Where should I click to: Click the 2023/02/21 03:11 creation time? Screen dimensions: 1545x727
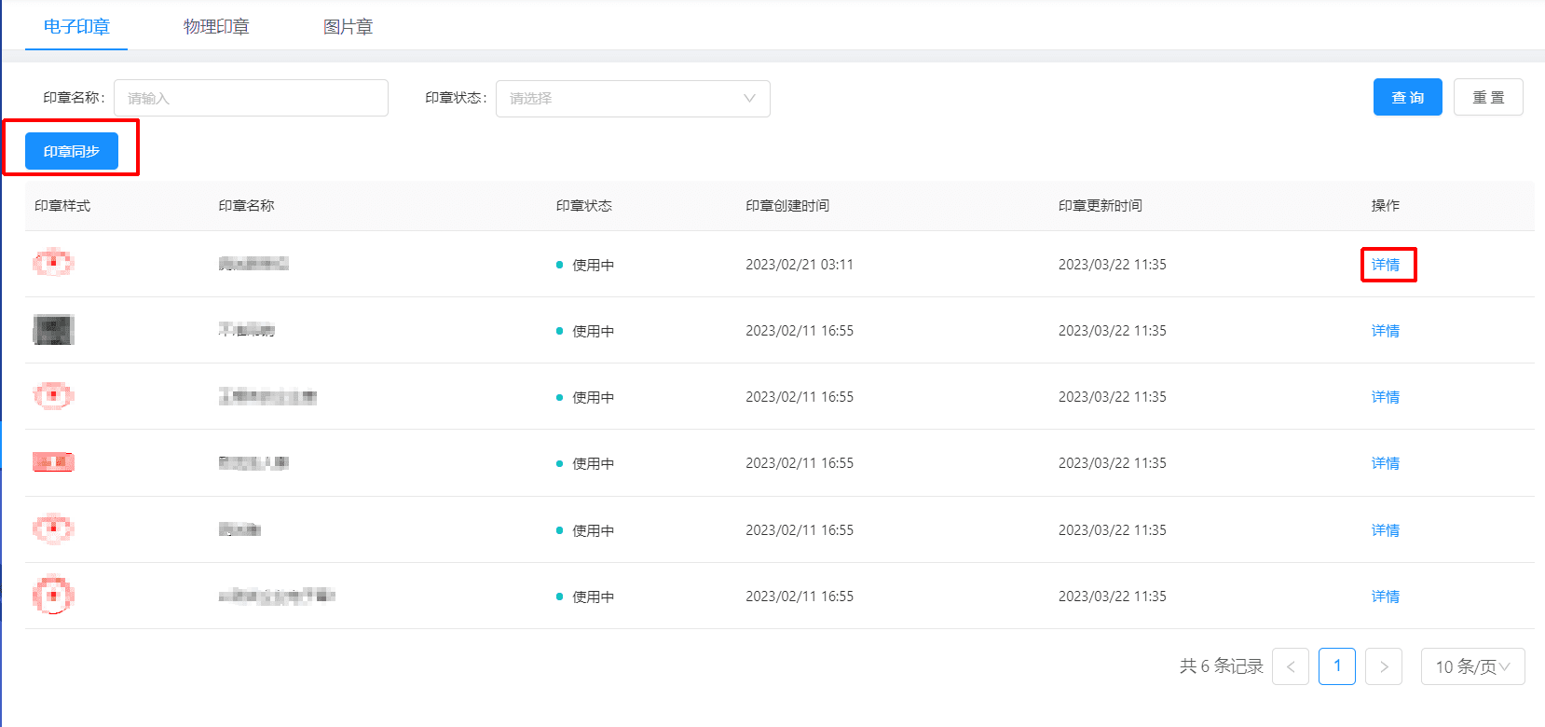click(800, 265)
